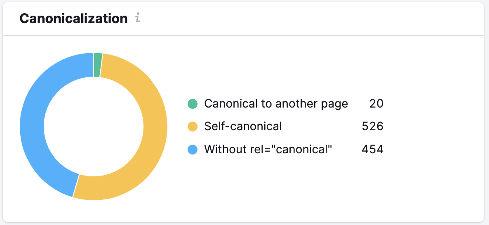Click the empty space below the legend list
The image size is (489, 225).
tap(284, 185)
